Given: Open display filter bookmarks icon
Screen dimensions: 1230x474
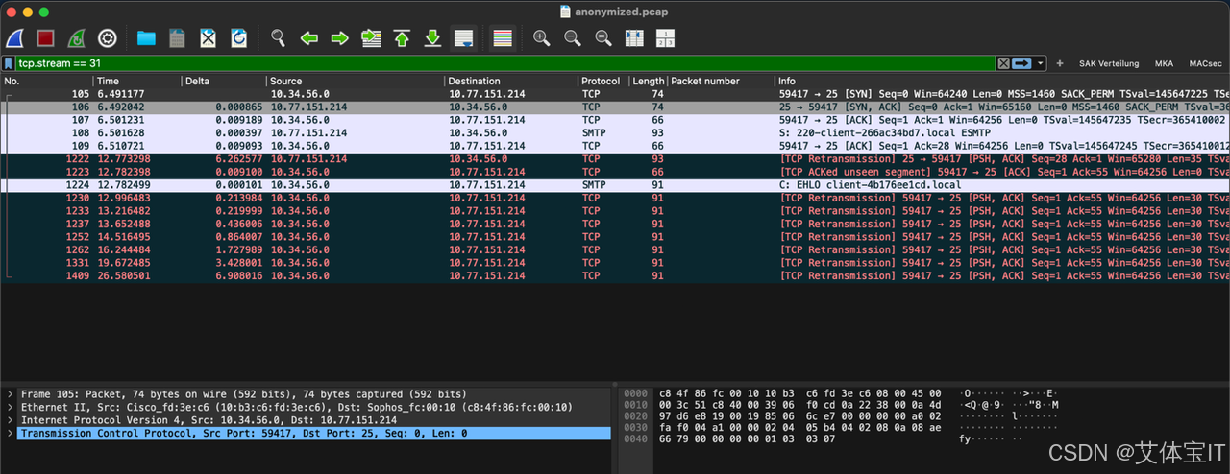Looking at the screenshot, I should (x=9, y=63).
